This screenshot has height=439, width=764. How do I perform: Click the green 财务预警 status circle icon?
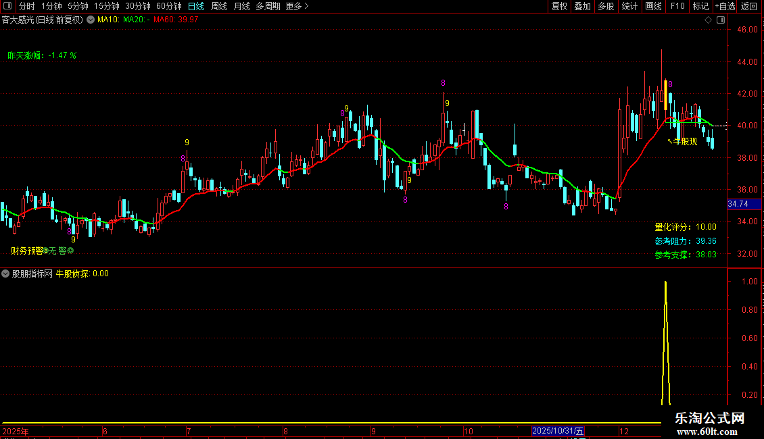coord(70,251)
